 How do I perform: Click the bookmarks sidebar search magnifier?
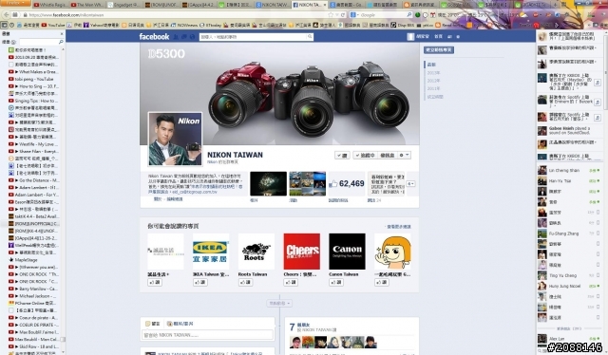[x=61, y=42]
